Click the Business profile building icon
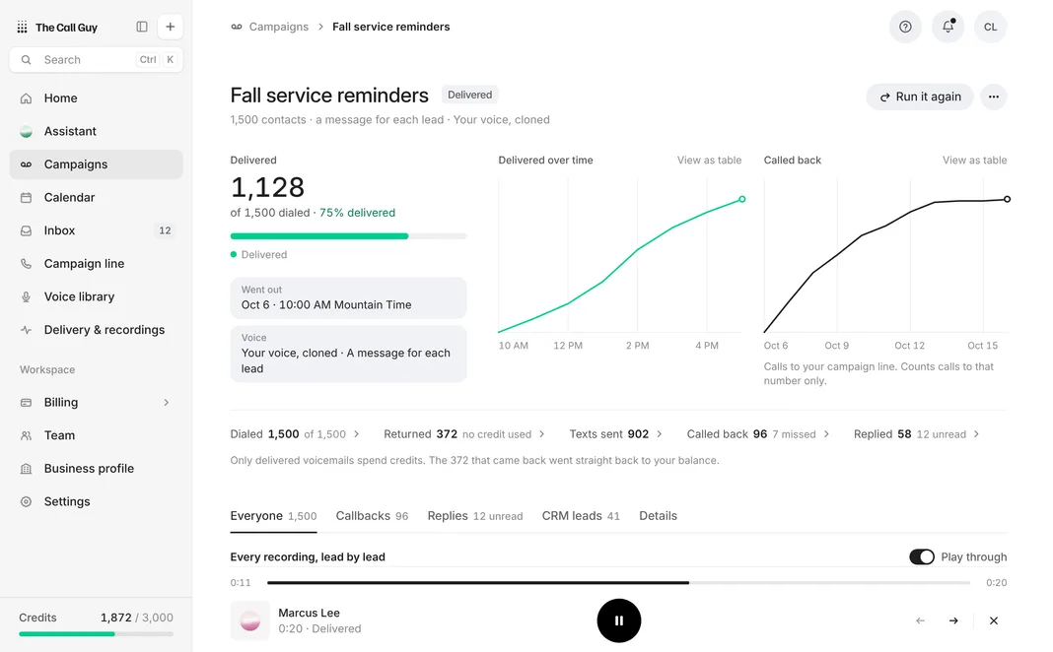 pos(26,469)
